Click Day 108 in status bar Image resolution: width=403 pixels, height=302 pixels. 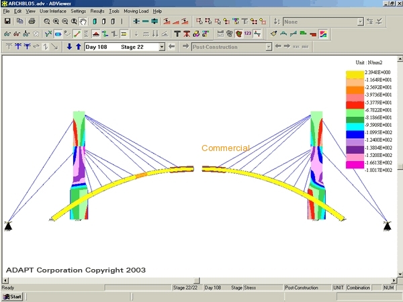(x=212, y=288)
